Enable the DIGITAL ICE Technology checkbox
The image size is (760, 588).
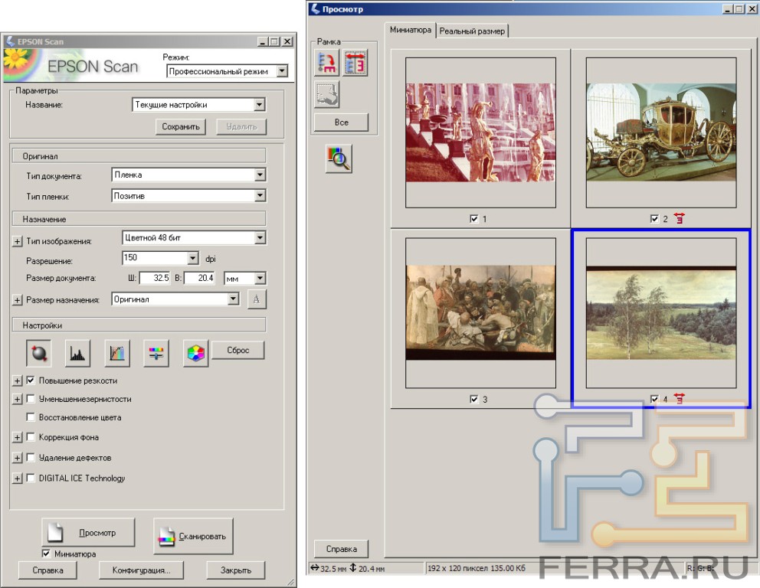tap(31, 478)
